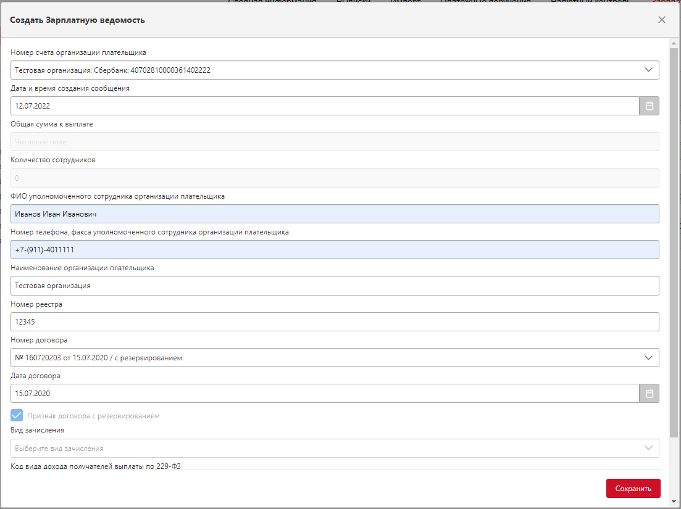Image resolution: width=681 pixels, height=509 pixels.
Task: Click the Дата договора field with 15.07.2020
Action: (x=325, y=394)
